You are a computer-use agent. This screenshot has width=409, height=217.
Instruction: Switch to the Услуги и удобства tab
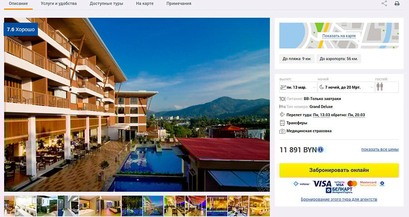(59, 4)
